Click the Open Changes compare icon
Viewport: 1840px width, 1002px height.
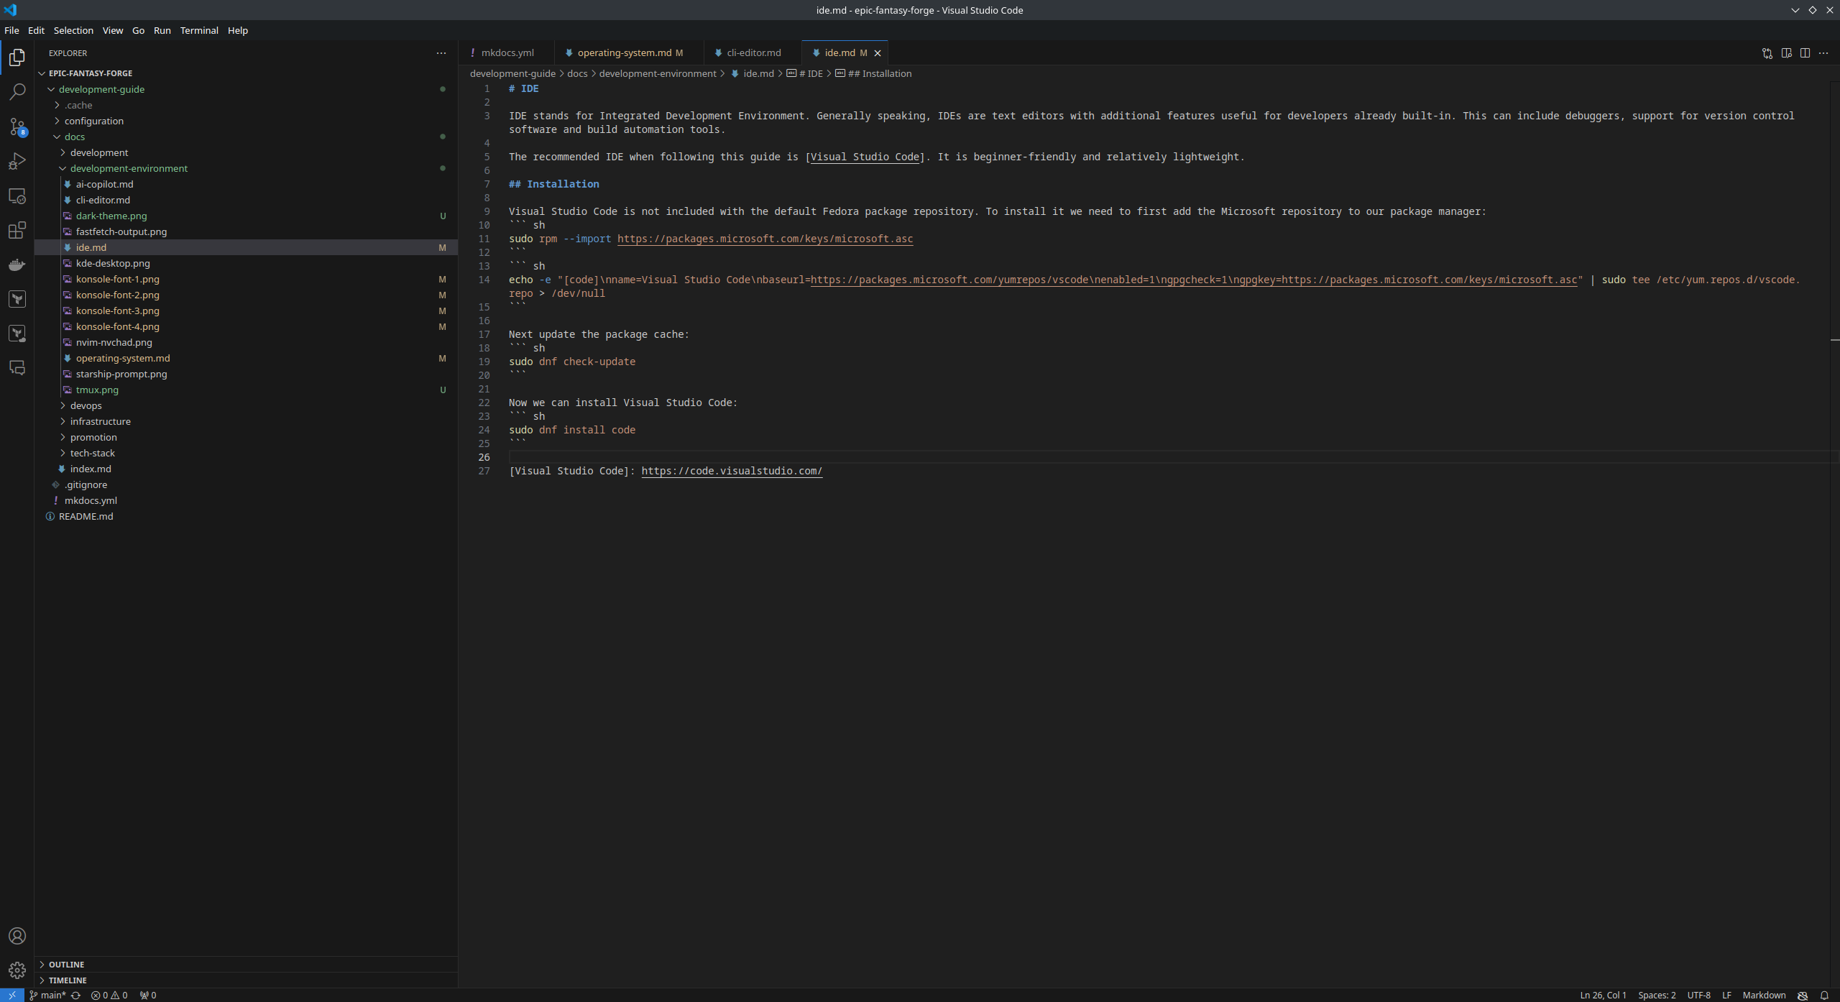pyautogui.click(x=1767, y=53)
